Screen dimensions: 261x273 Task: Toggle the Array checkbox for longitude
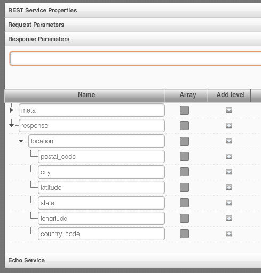[184, 219]
